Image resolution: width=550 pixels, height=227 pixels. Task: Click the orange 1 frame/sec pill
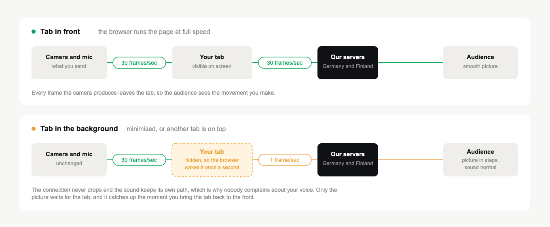pos(285,160)
